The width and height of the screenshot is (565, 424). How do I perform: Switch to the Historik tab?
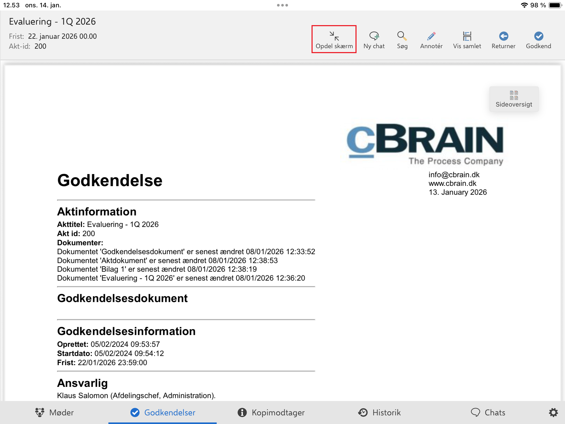379,412
